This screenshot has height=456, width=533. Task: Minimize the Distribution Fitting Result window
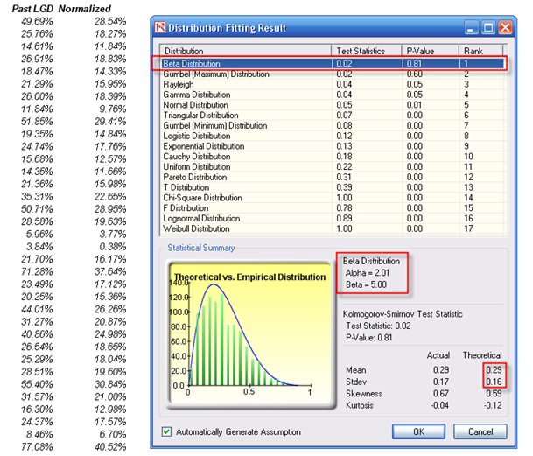[x=472, y=27]
